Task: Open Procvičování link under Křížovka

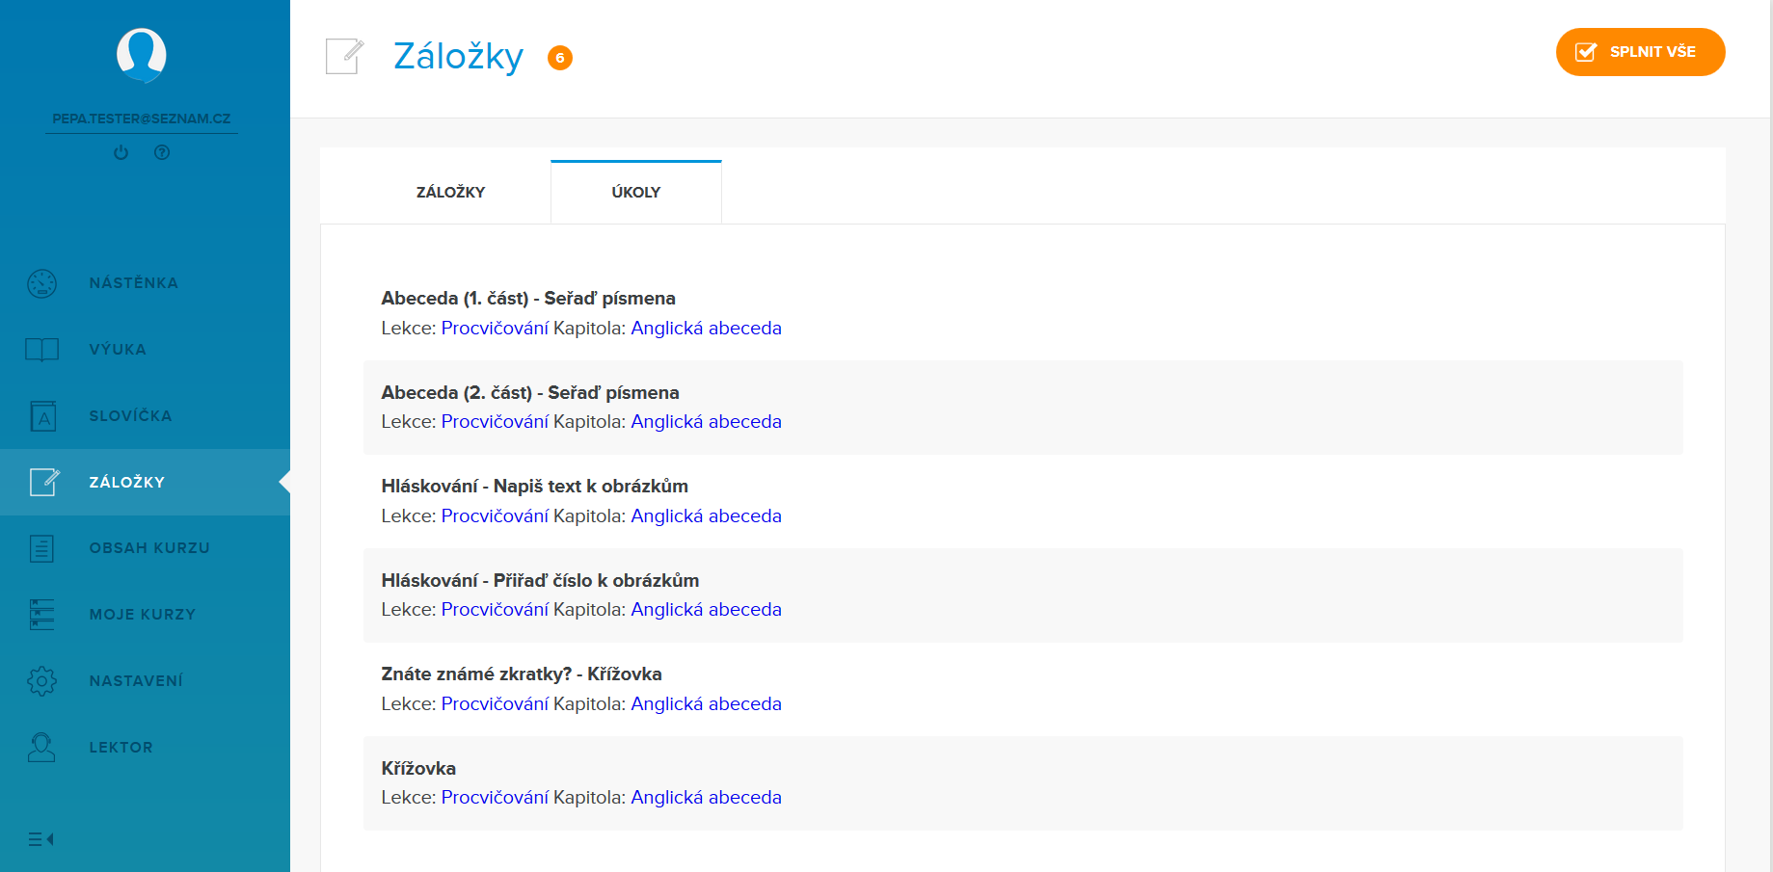Action: [495, 798]
